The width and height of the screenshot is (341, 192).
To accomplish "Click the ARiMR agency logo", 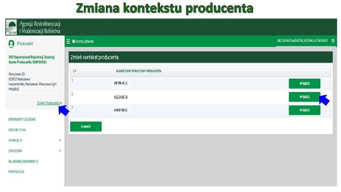I will point(11,27).
